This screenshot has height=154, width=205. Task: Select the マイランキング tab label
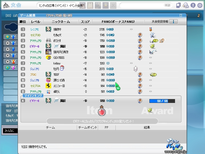click(33, 95)
